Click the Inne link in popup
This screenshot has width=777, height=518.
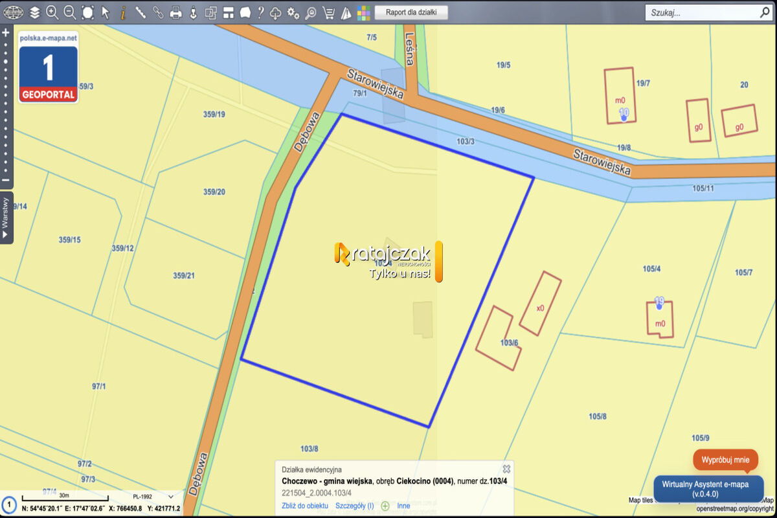tap(403, 506)
